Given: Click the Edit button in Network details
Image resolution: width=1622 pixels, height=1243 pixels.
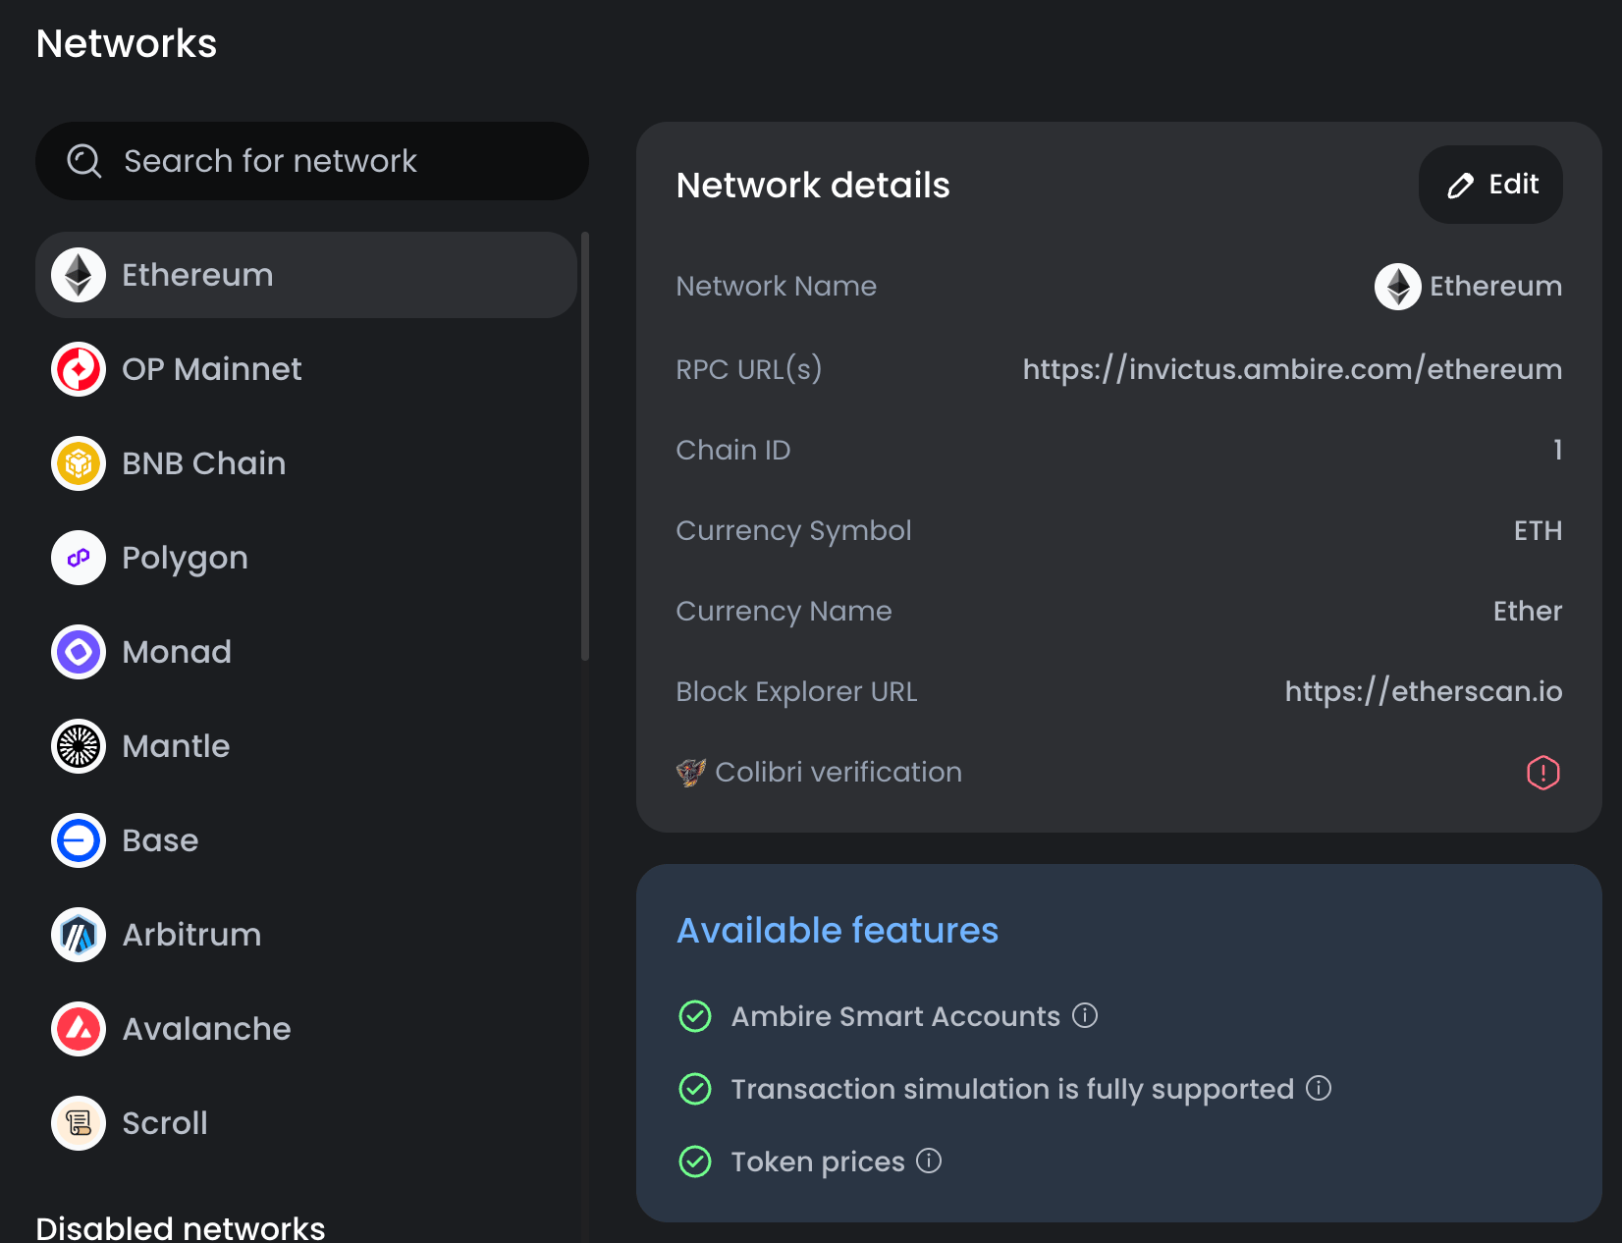Looking at the screenshot, I should pos(1490,185).
